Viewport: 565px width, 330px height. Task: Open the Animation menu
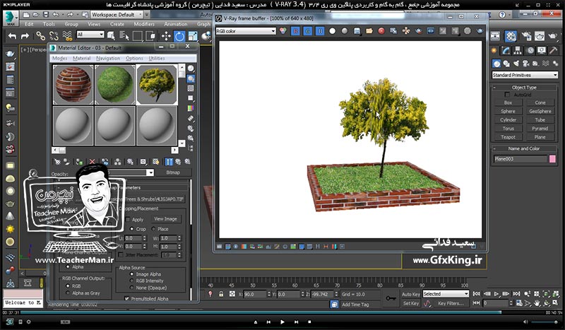point(175,24)
